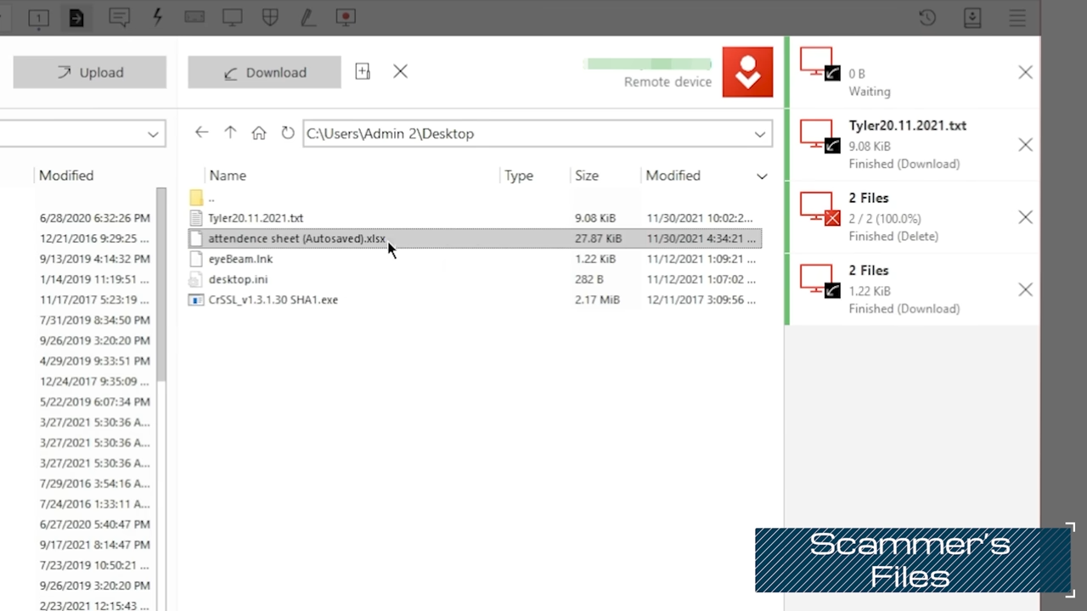Click the create new folder icon
The height and width of the screenshot is (611, 1087).
(363, 72)
